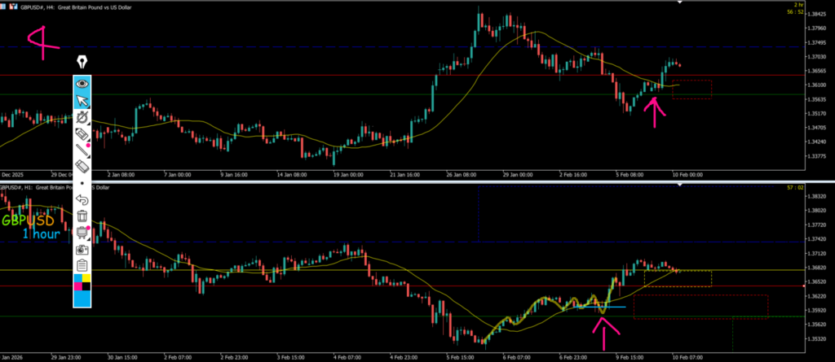
Task: Click the pen nib logo above the toolbar
Action: tap(82, 62)
